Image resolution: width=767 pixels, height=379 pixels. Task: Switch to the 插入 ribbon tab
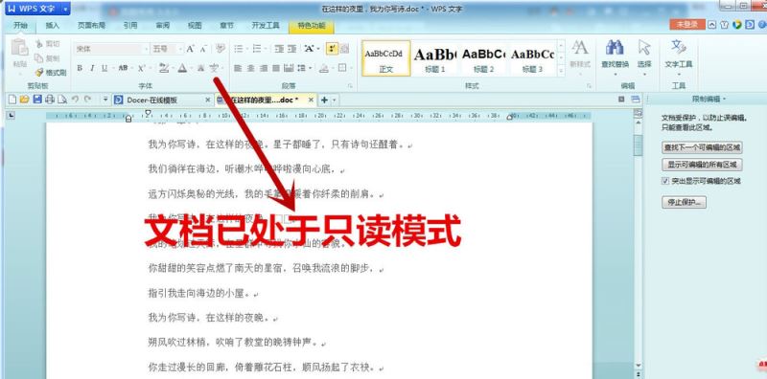click(x=53, y=26)
